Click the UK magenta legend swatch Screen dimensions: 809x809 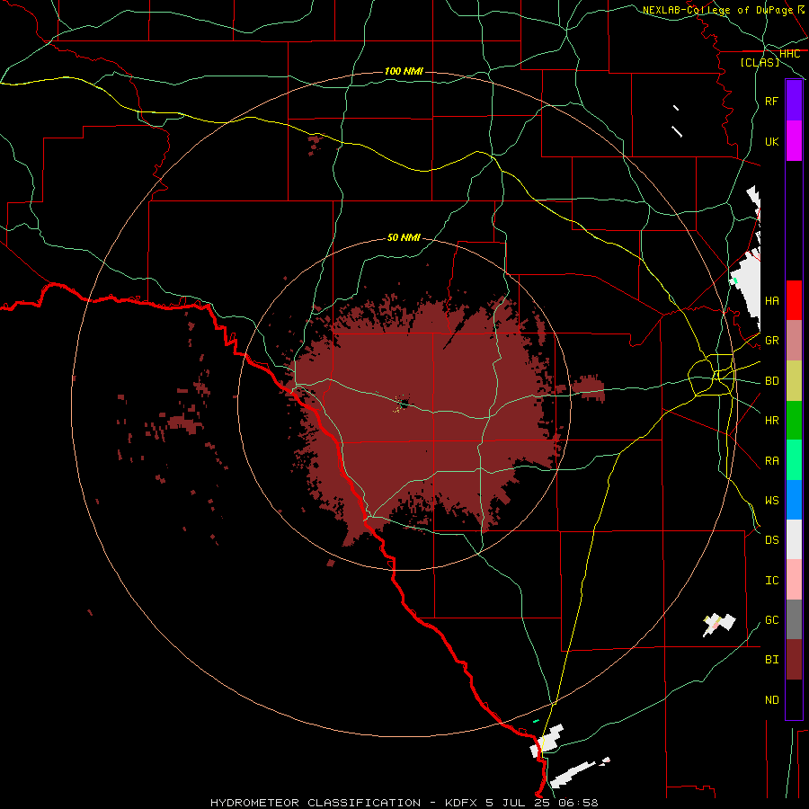pos(794,141)
